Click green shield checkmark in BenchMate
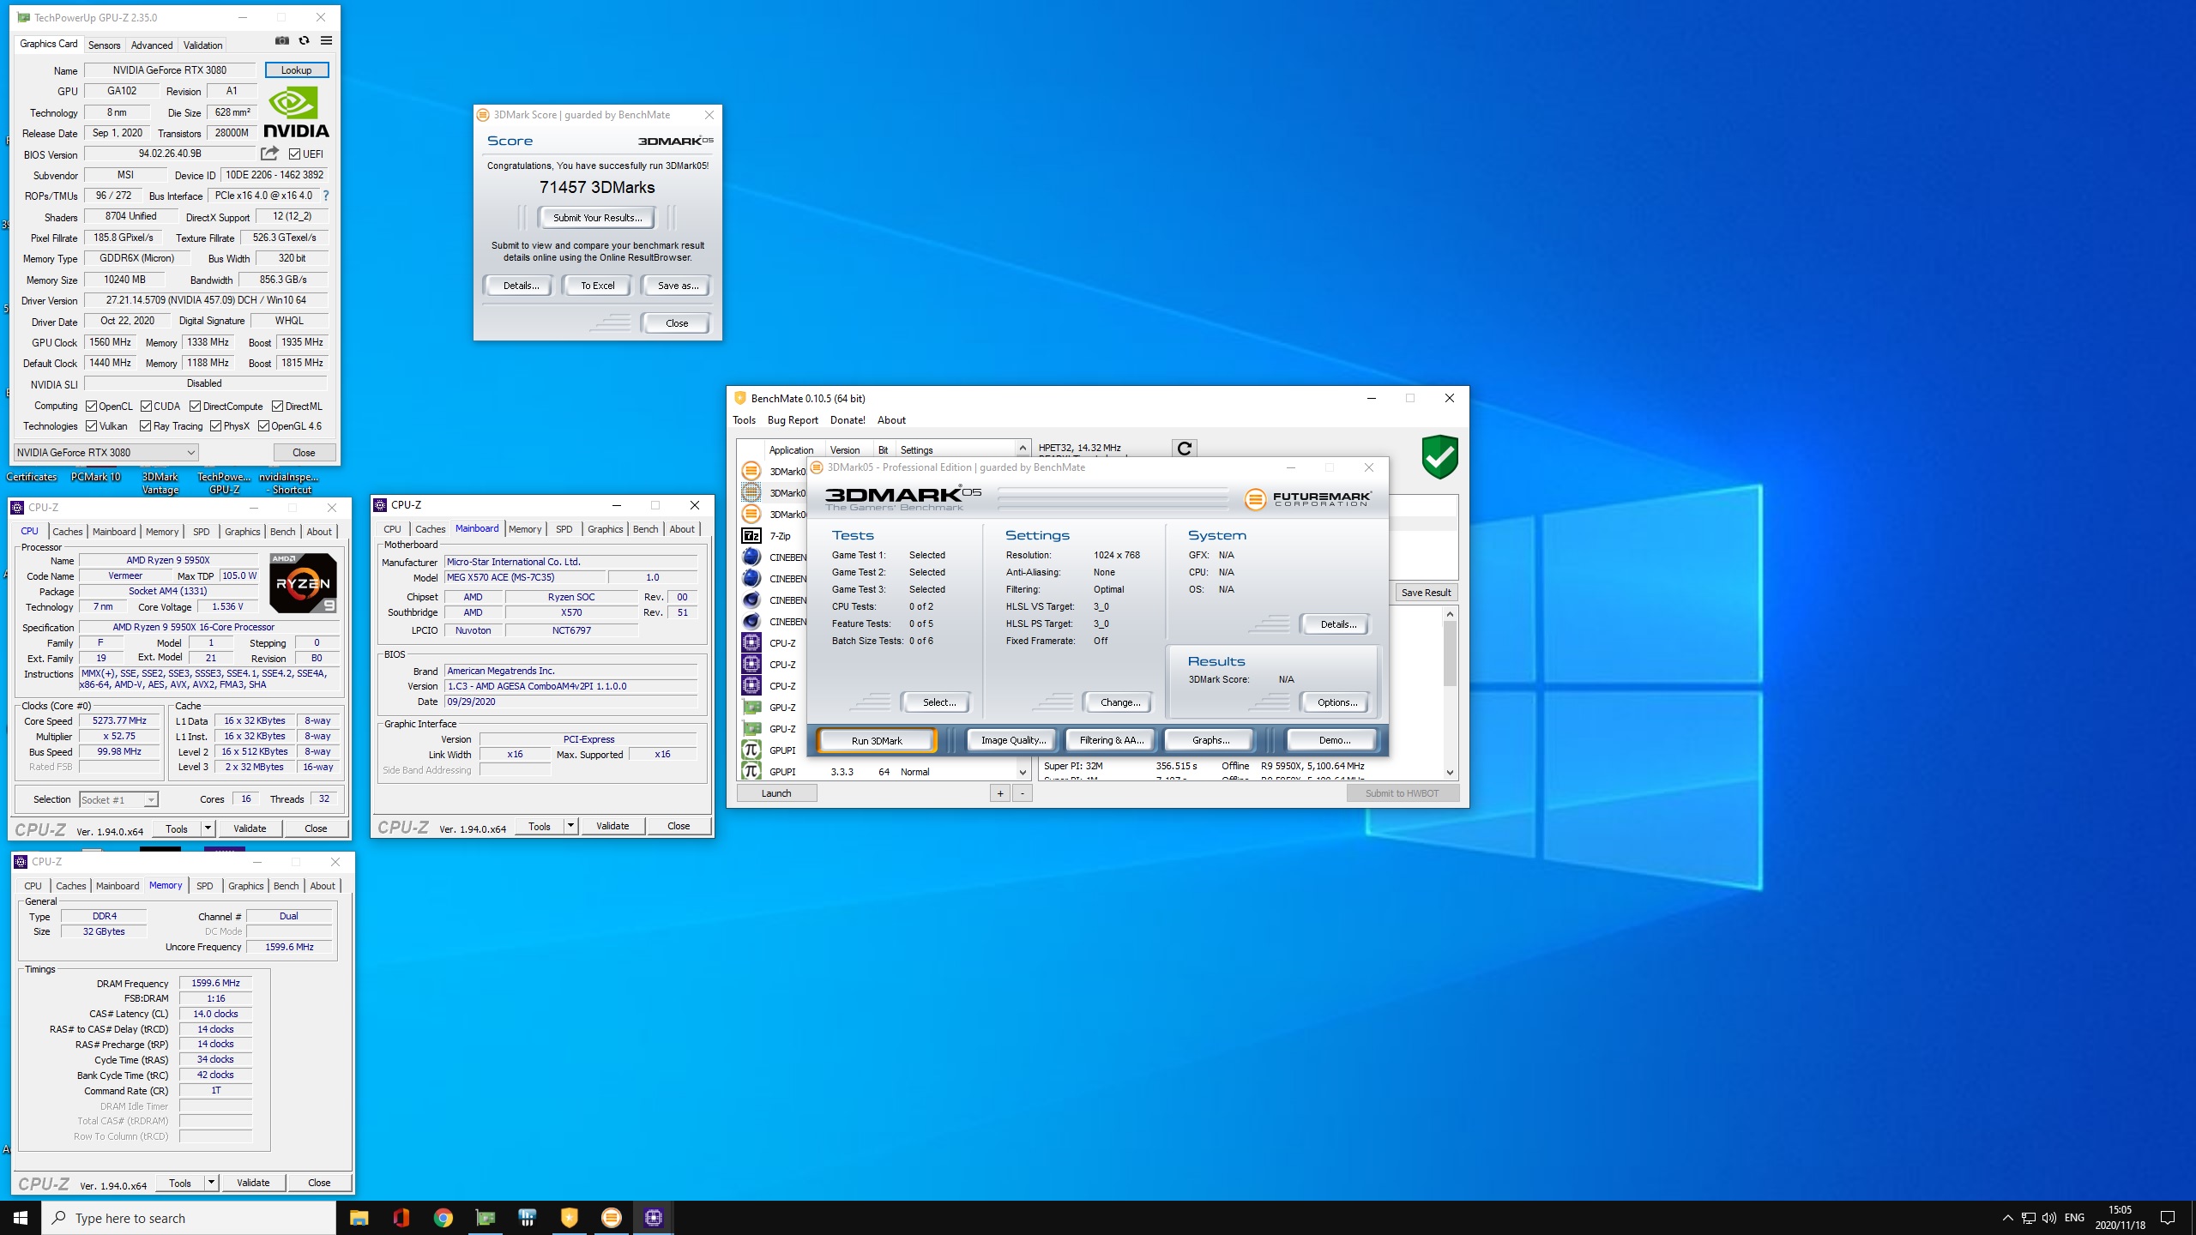Image resolution: width=2196 pixels, height=1235 pixels. 1439,456
